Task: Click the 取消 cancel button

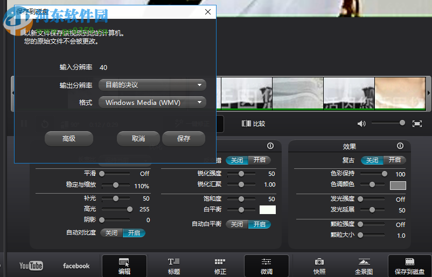Action: coord(138,139)
